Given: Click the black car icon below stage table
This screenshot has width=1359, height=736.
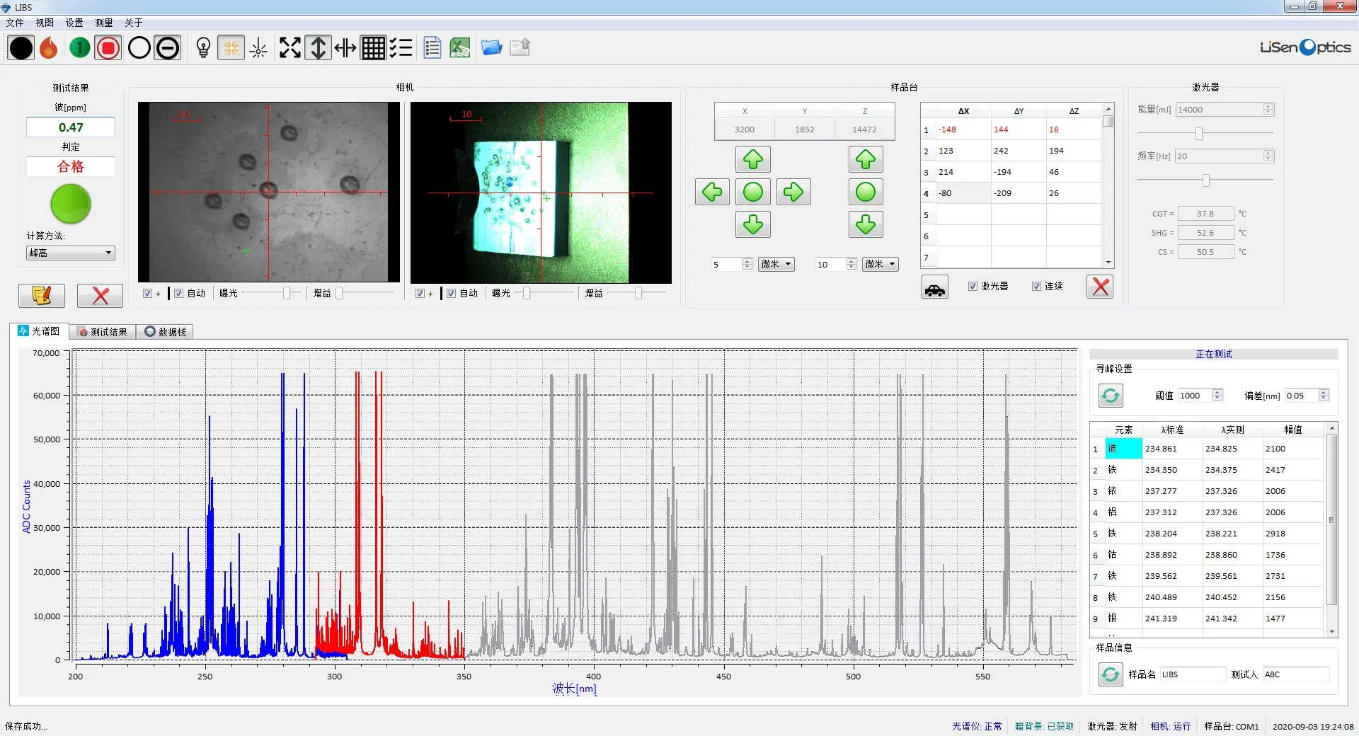Looking at the screenshot, I should 934,287.
